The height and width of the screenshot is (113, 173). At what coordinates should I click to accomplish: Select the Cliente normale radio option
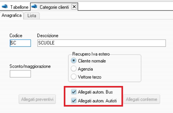click(74, 61)
